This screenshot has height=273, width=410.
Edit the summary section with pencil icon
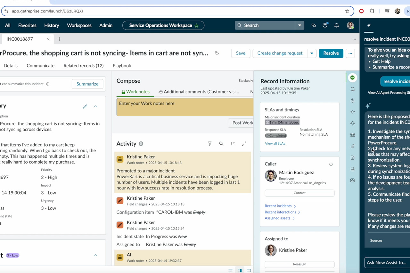pos(85,106)
